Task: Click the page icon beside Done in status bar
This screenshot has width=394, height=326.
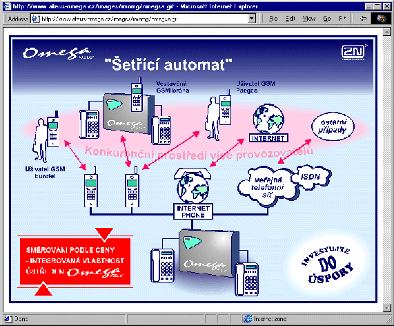Action: [8, 319]
